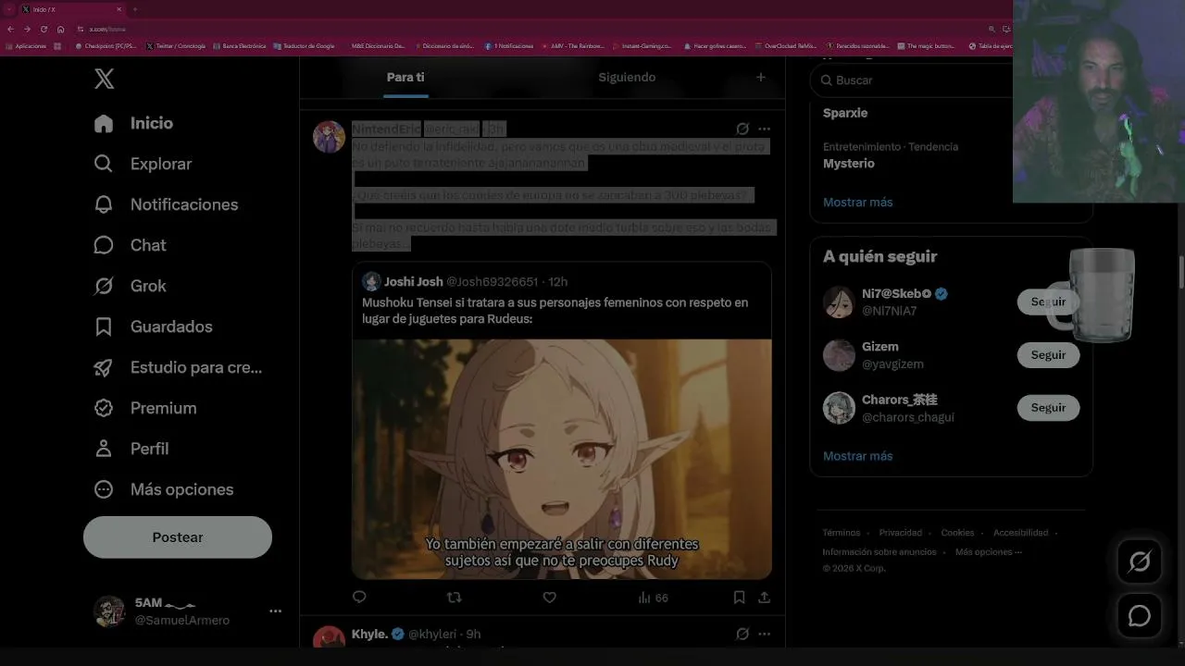1185x666 pixels.
Task: Open Estudio para creadores
Action: click(x=178, y=367)
